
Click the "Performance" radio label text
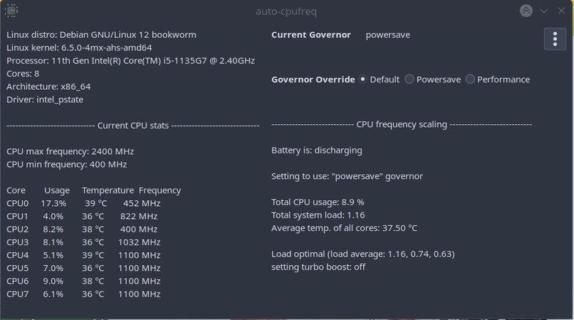tap(504, 80)
